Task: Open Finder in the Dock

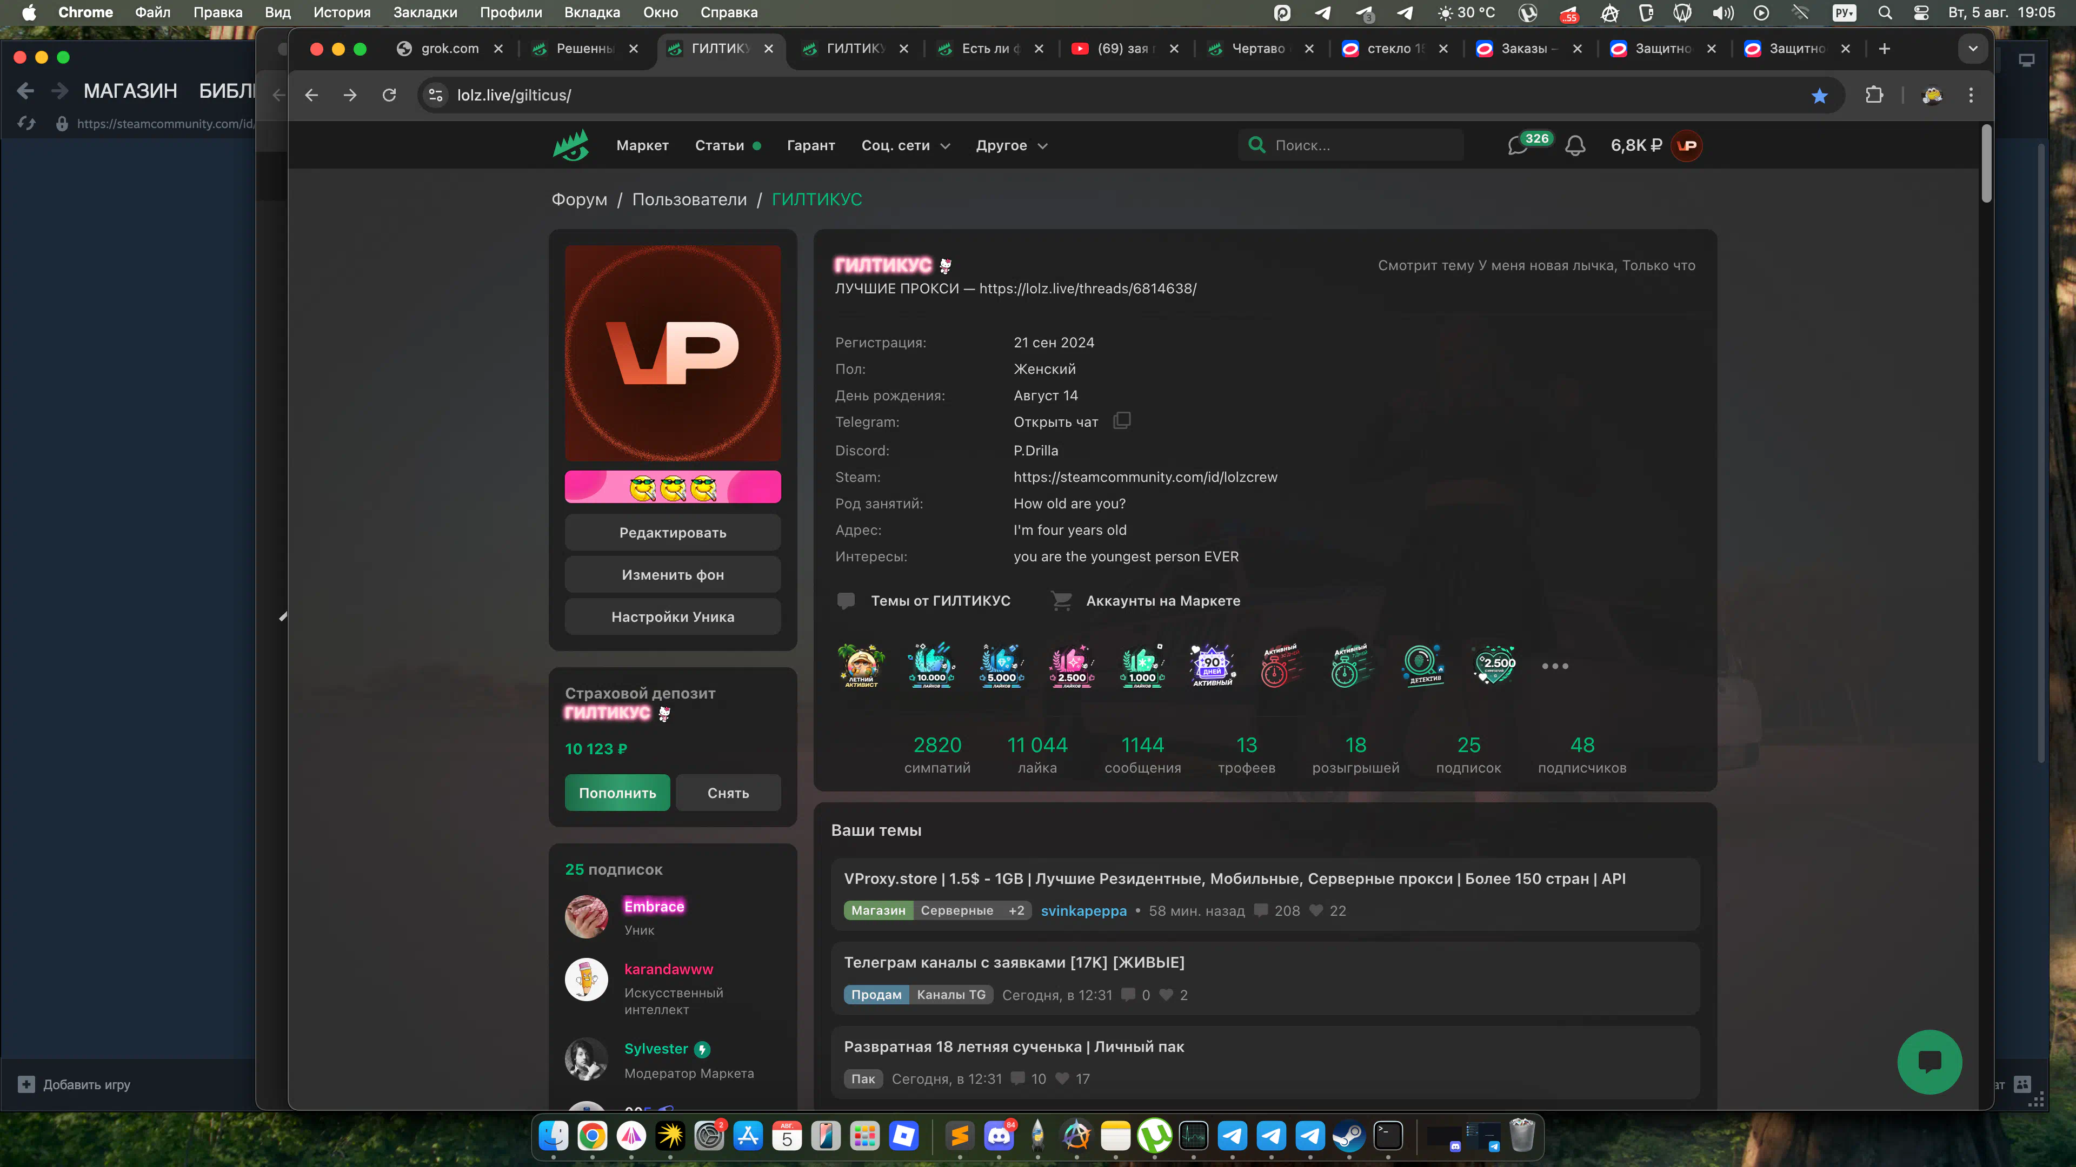Action: (x=554, y=1136)
